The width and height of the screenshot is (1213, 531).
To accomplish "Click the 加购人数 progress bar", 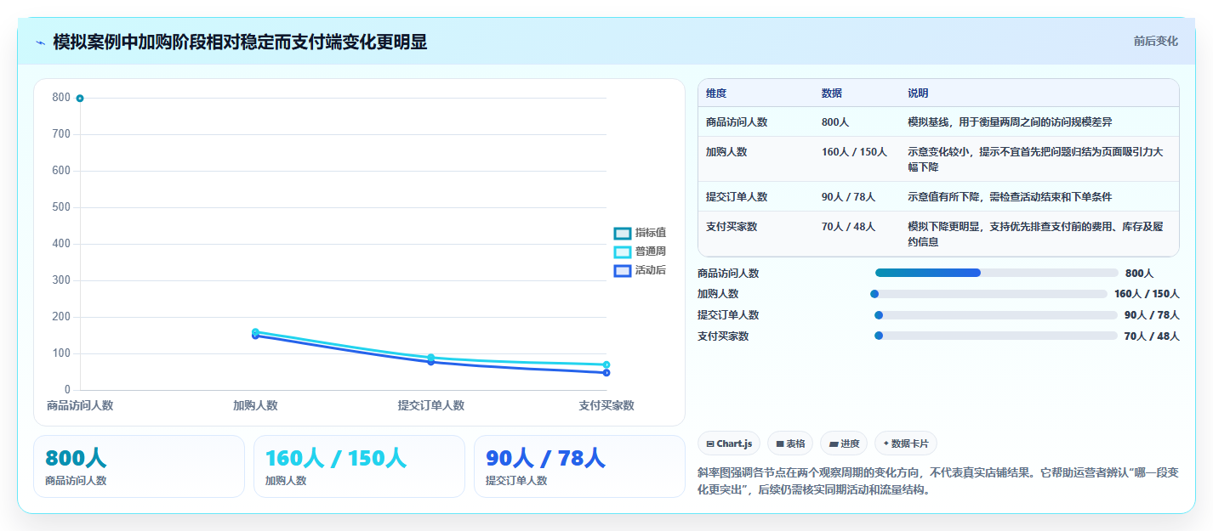I will click(988, 294).
